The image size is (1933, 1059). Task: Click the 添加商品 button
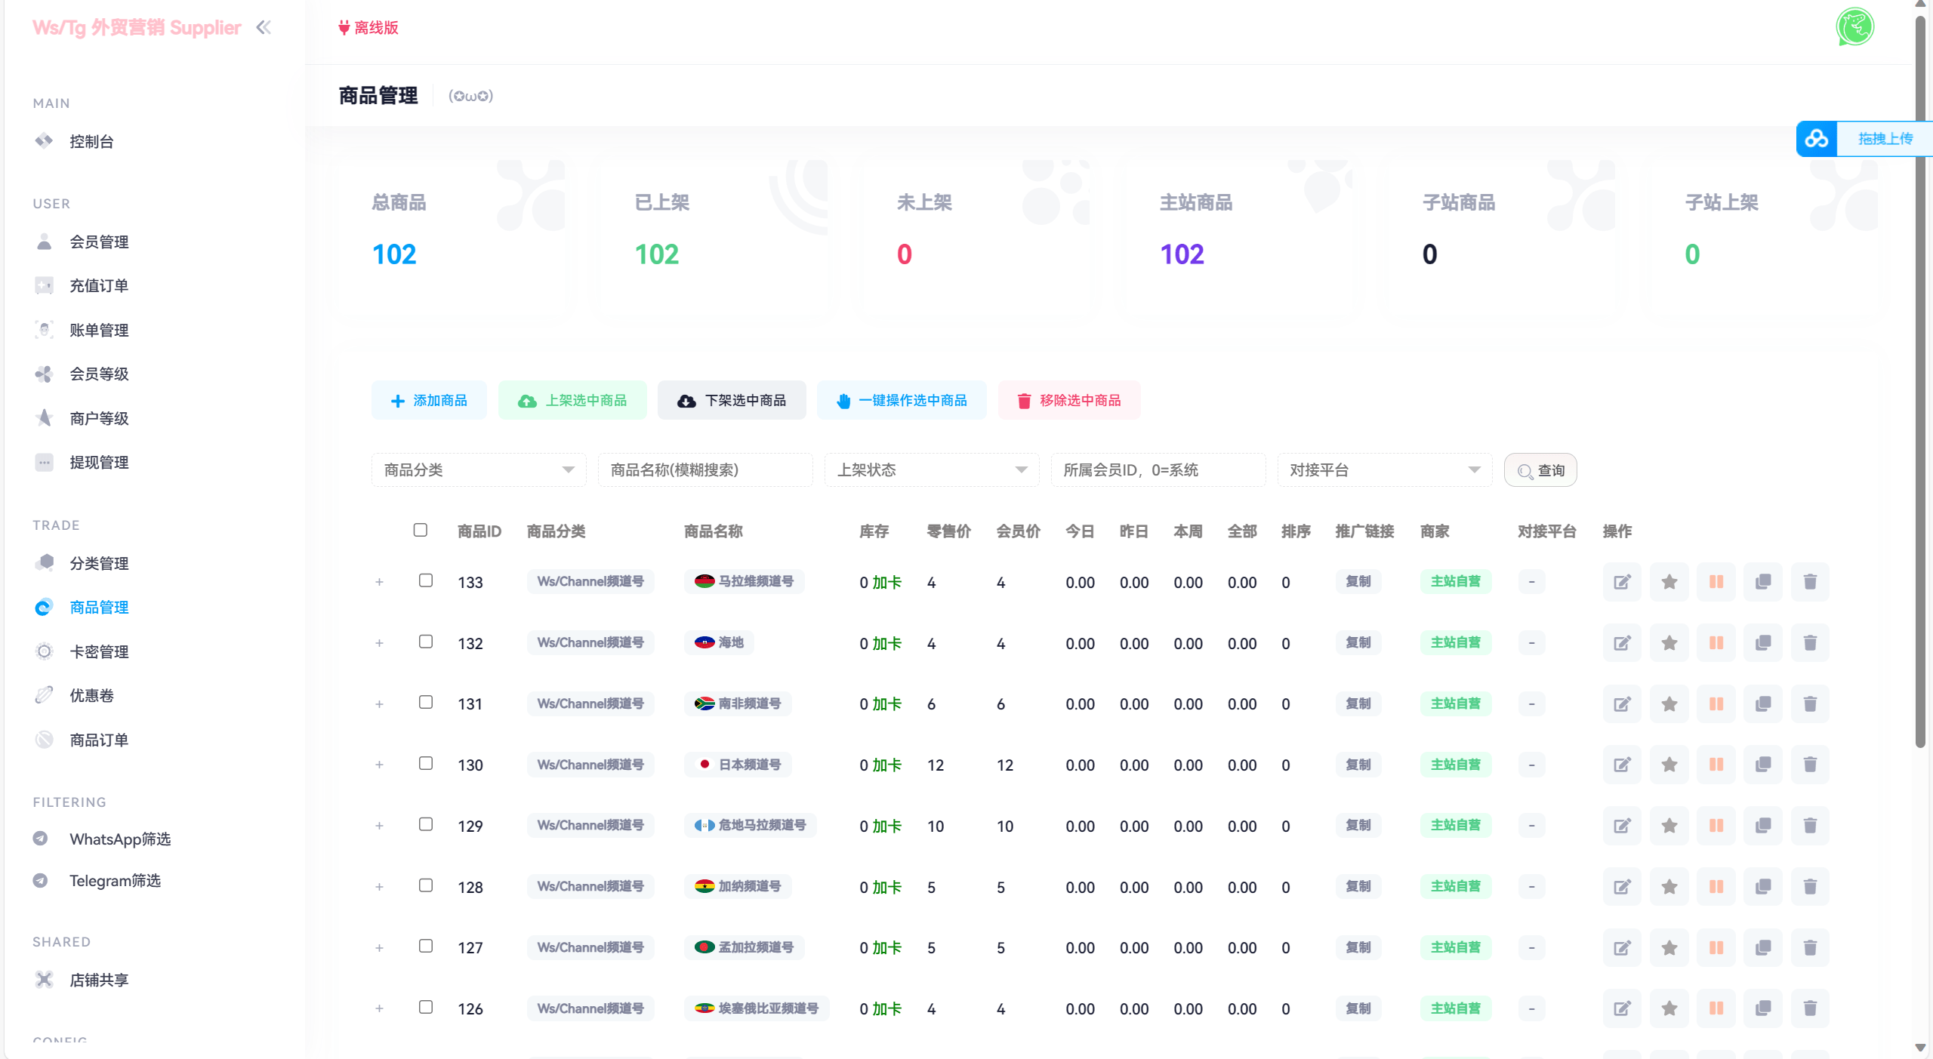point(428,400)
